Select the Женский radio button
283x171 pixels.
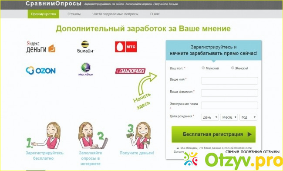232,68
